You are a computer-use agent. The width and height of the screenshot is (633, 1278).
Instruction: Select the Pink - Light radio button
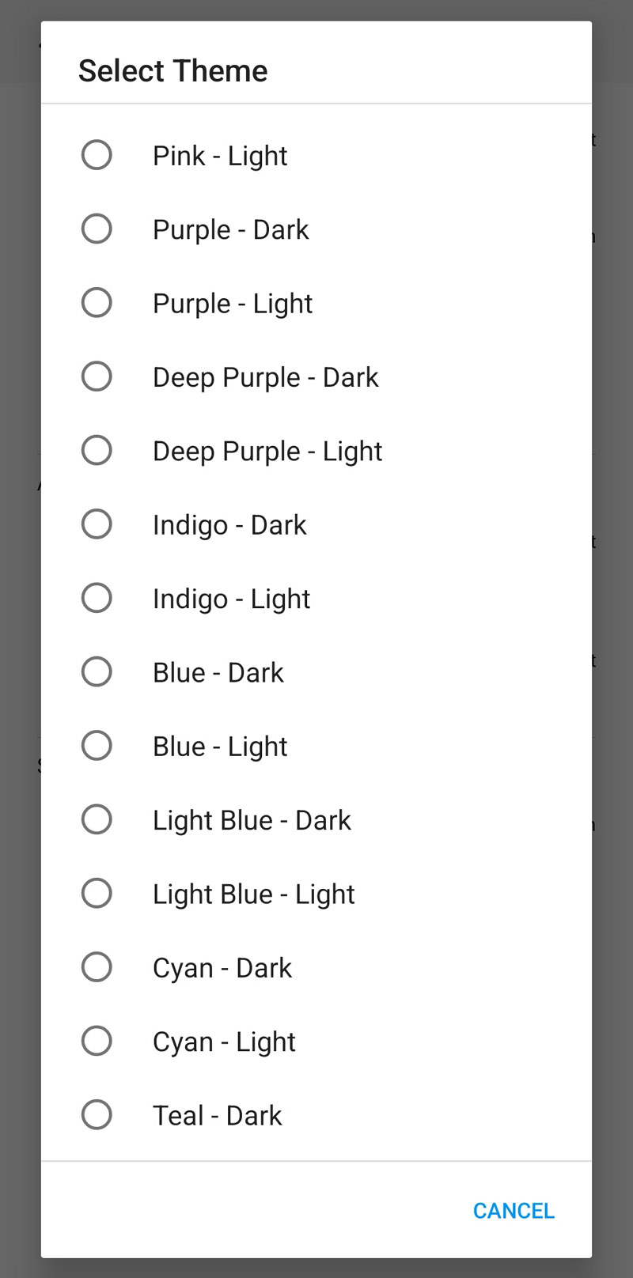point(97,155)
